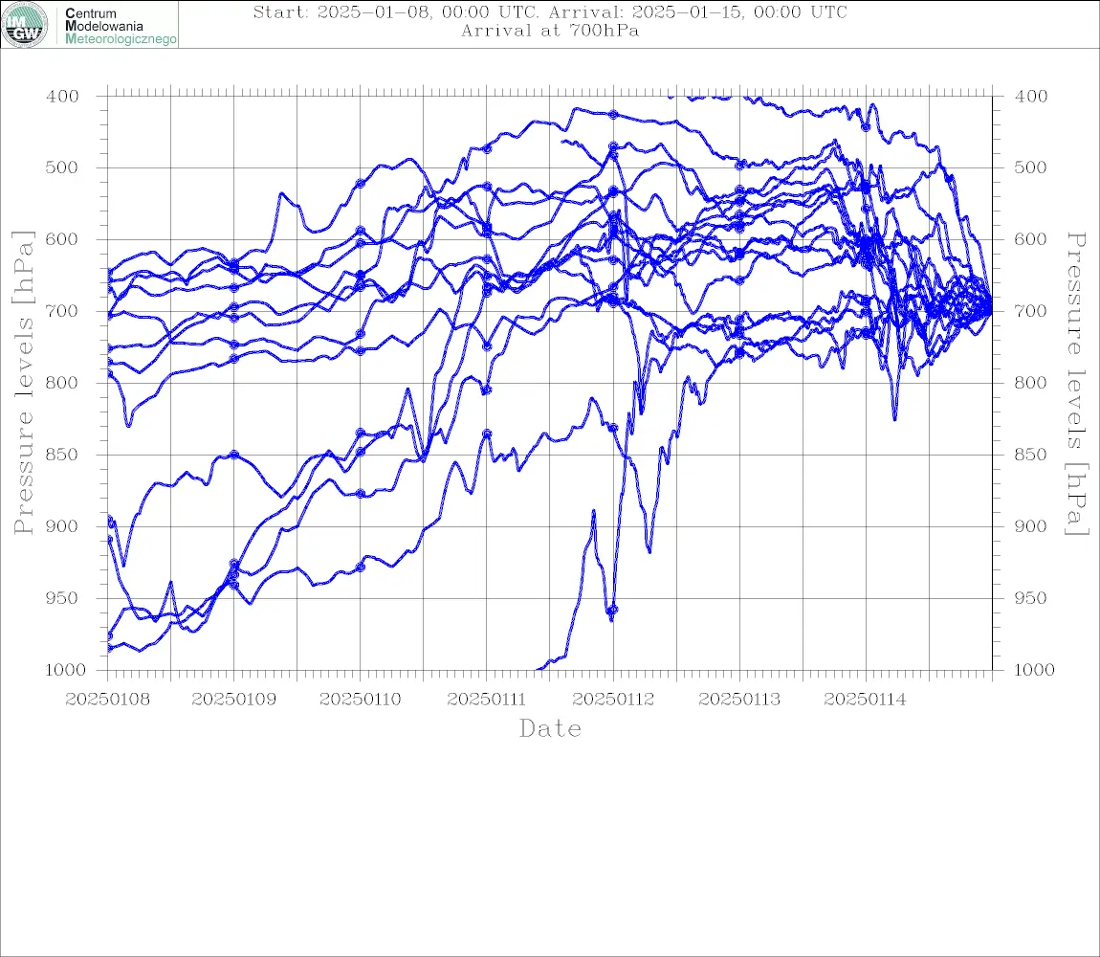Click trajectory marker near 875 hPa on 20250110

pyautogui.click(x=361, y=494)
